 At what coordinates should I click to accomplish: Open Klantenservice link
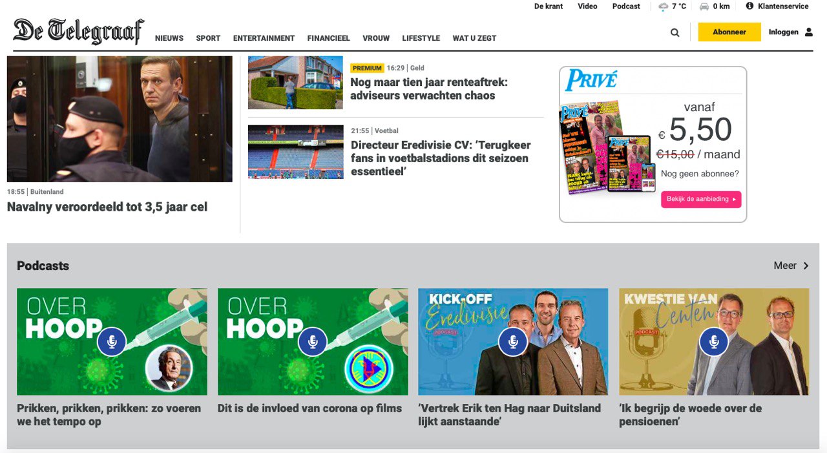tap(783, 6)
